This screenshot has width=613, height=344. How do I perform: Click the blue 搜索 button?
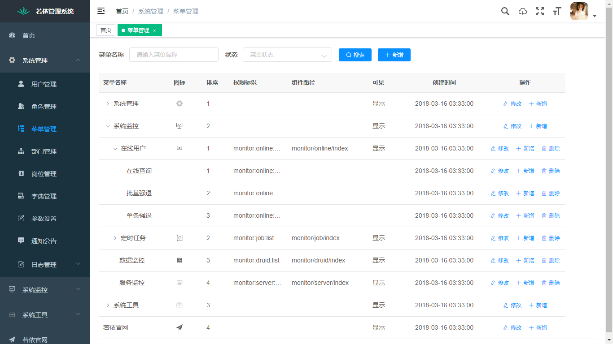point(355,55)
